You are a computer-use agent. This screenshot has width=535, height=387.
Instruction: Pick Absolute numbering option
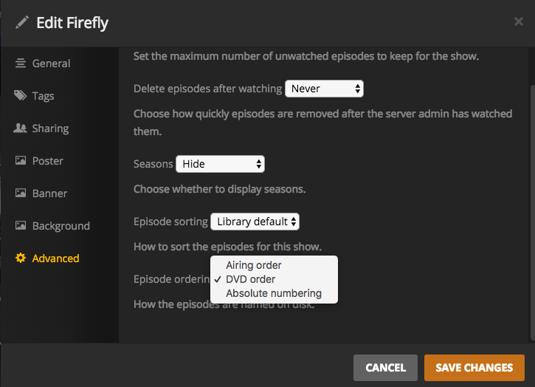tap(274, 293)
